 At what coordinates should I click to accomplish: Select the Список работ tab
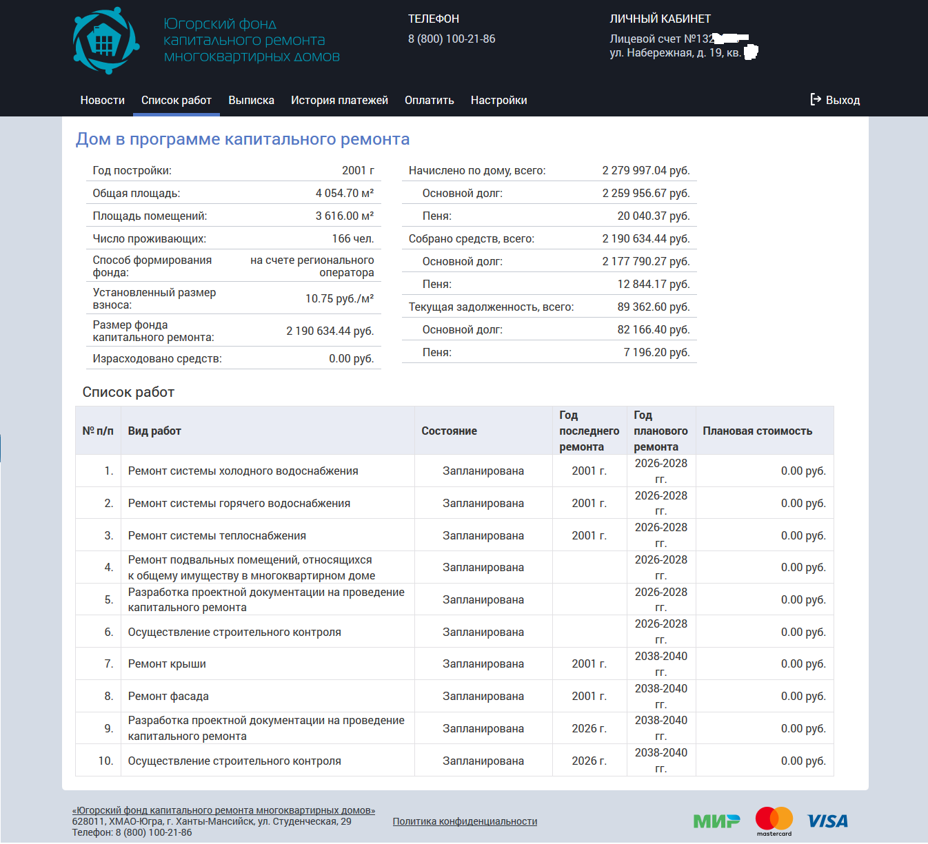pyautogui.click(x=176, y=101)
